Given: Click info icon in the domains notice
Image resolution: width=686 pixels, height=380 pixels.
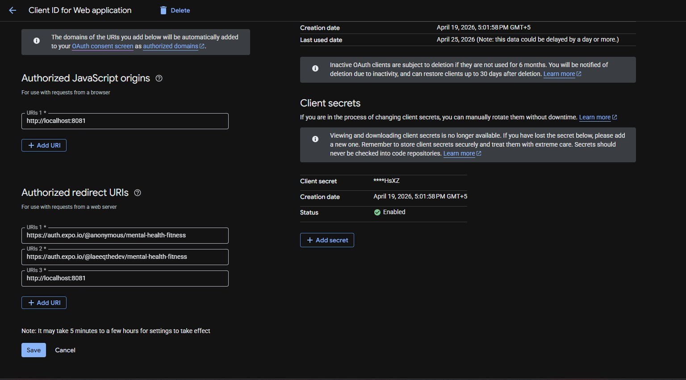Looking at the screenshot, I should 37,41.
